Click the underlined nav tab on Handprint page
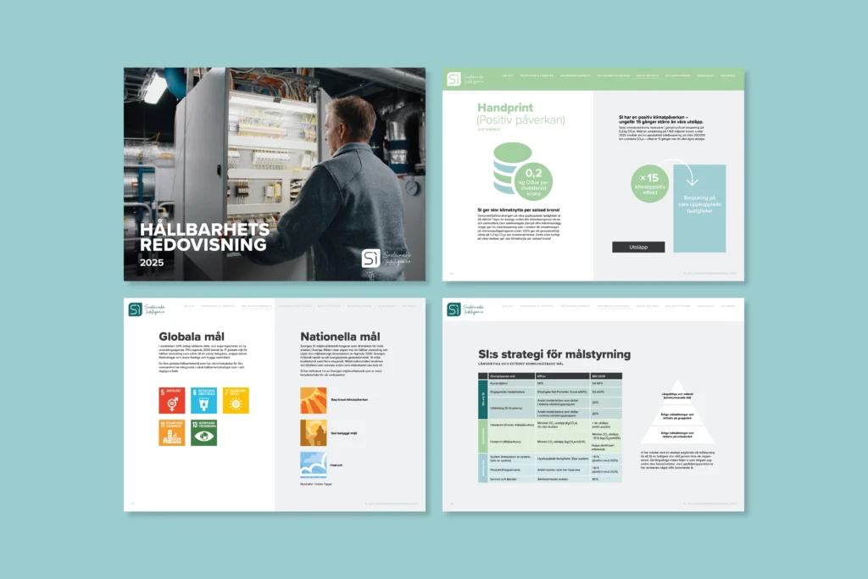Viewport: 868px width, 579px height. [x=647, y=75]
